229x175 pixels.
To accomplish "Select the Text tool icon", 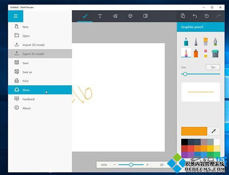I will point(100,16).
